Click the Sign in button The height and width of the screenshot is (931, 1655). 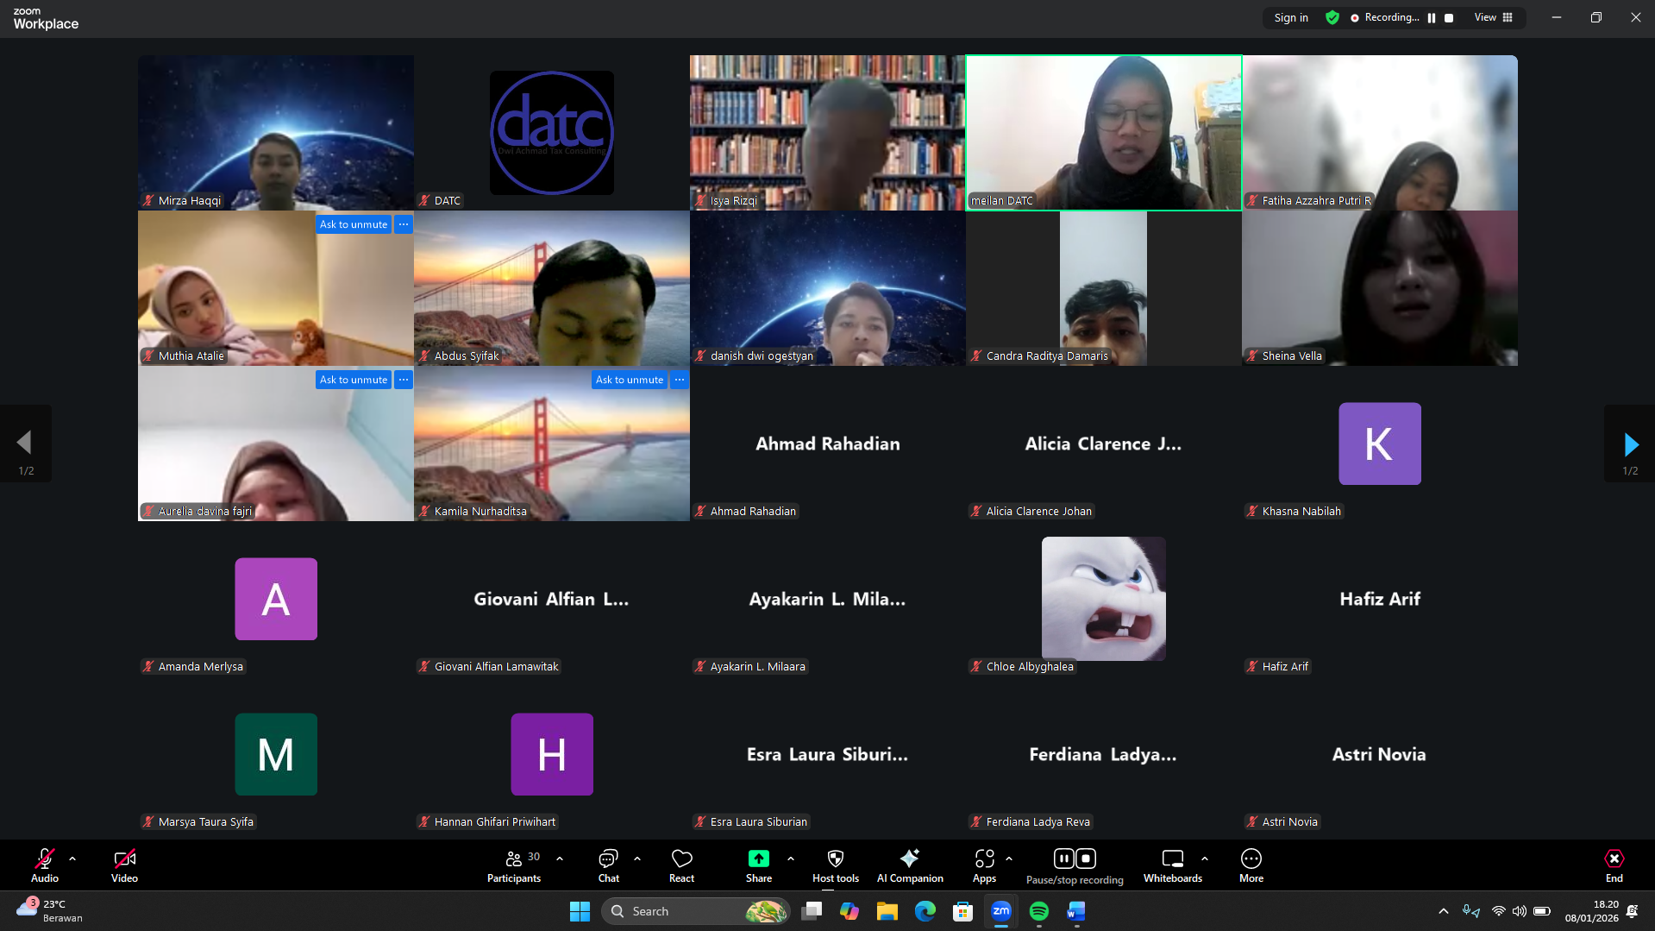tap(1290, 17)
